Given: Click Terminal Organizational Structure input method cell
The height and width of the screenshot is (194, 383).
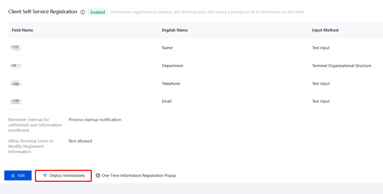Looking at the screenshot, I should coord(342,66).
